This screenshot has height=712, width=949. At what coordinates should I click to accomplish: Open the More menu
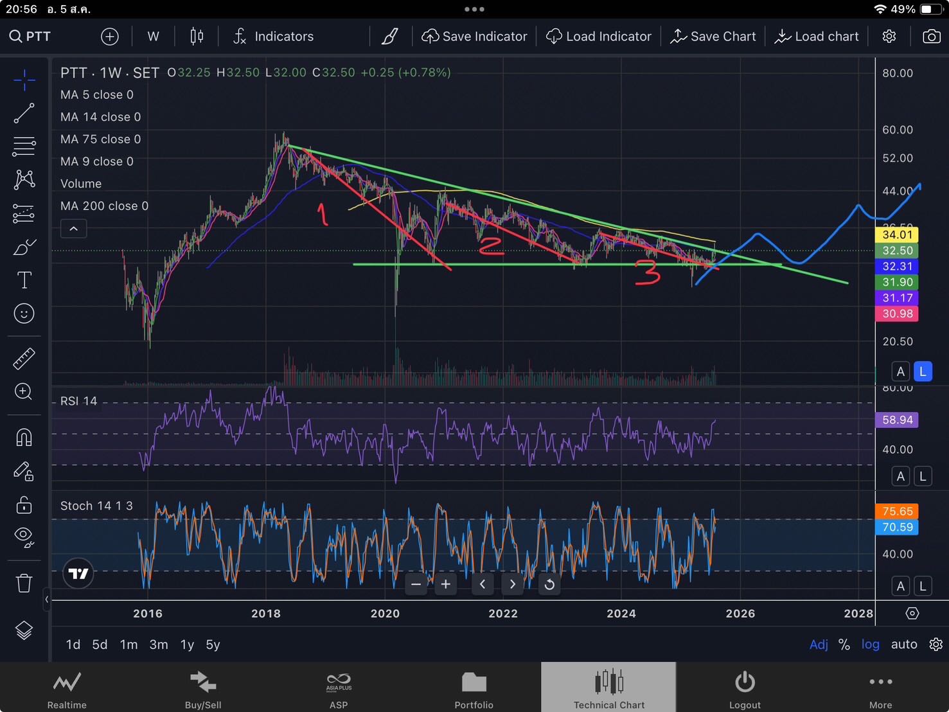pyautogui.click(x=880, y=688)
